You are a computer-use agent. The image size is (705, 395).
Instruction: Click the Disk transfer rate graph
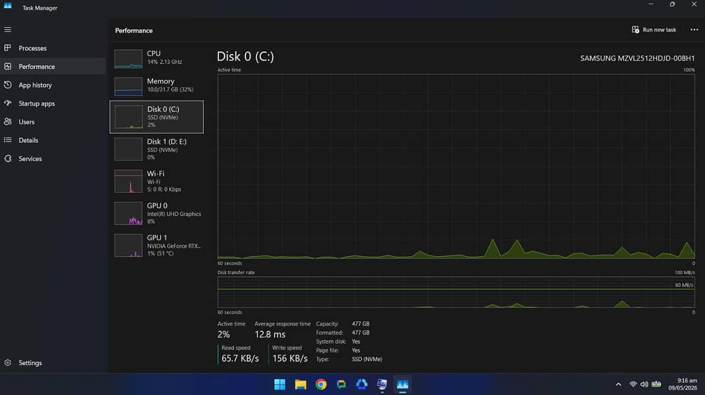coord(456,292)
